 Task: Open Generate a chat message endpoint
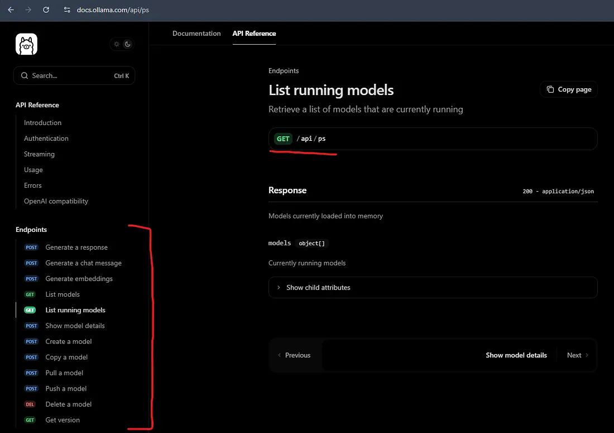pyautogui.click(x=83, y=263)
